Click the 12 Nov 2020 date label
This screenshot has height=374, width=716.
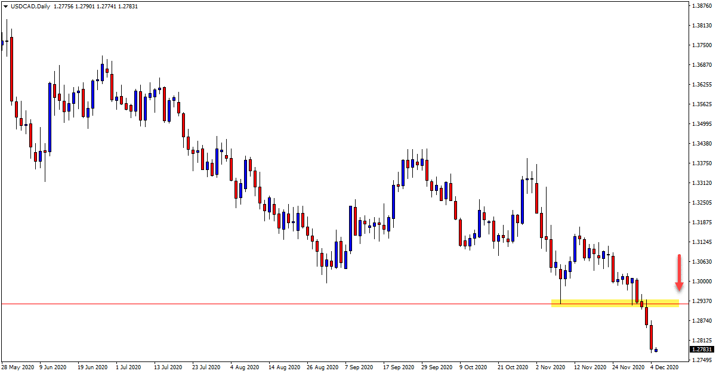590,367
